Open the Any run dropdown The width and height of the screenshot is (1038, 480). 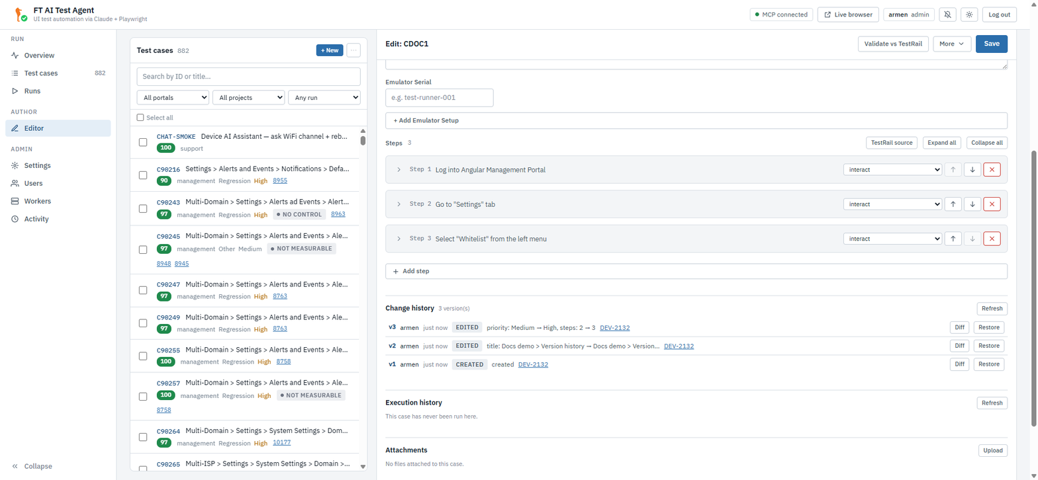324,98
